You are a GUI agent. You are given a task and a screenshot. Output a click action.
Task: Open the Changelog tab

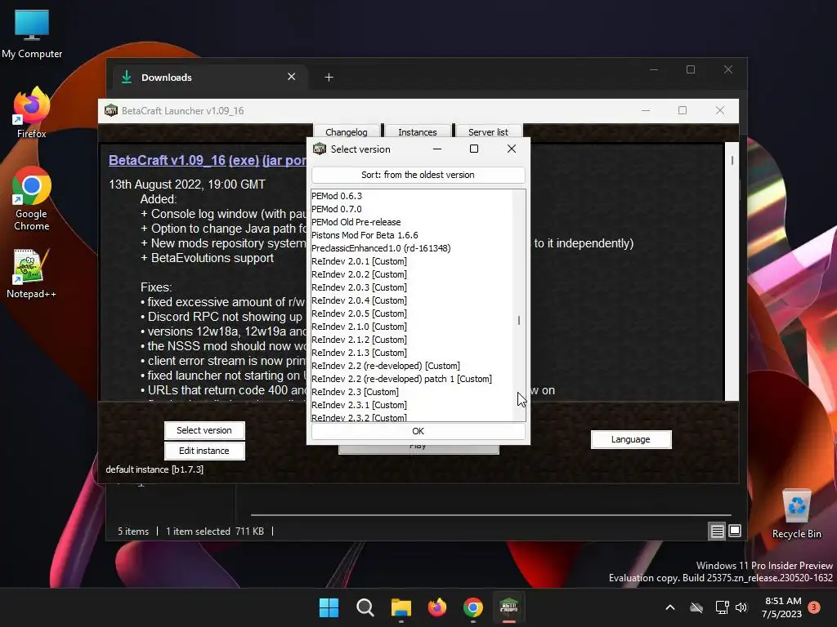coord(347,131)
